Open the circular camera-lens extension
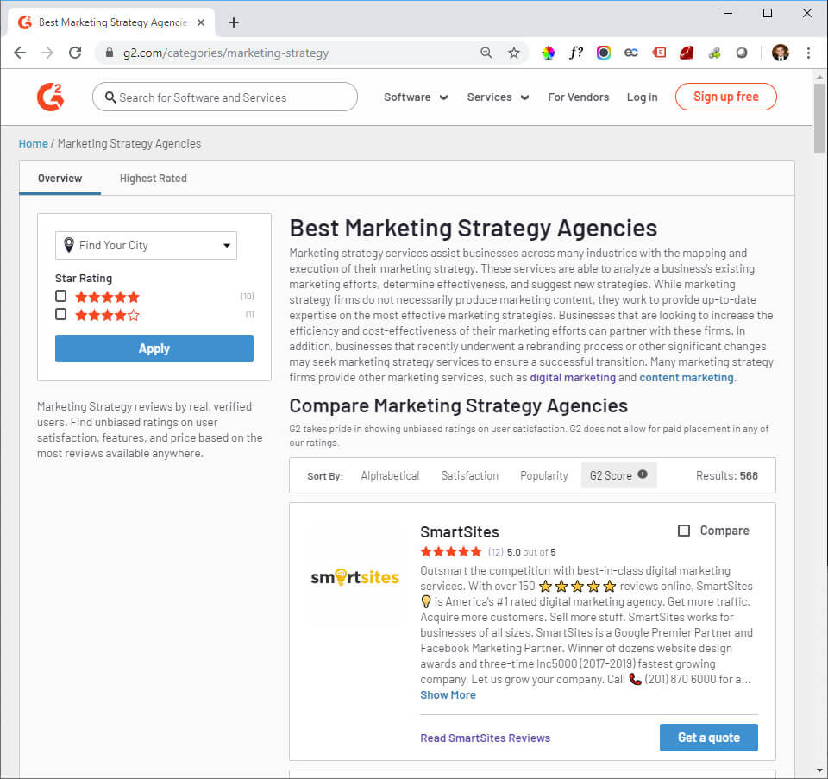 coord(604,53)
